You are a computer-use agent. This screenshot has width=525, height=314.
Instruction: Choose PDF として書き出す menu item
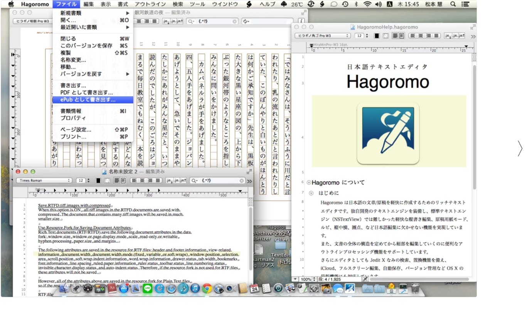coord(93,92)
